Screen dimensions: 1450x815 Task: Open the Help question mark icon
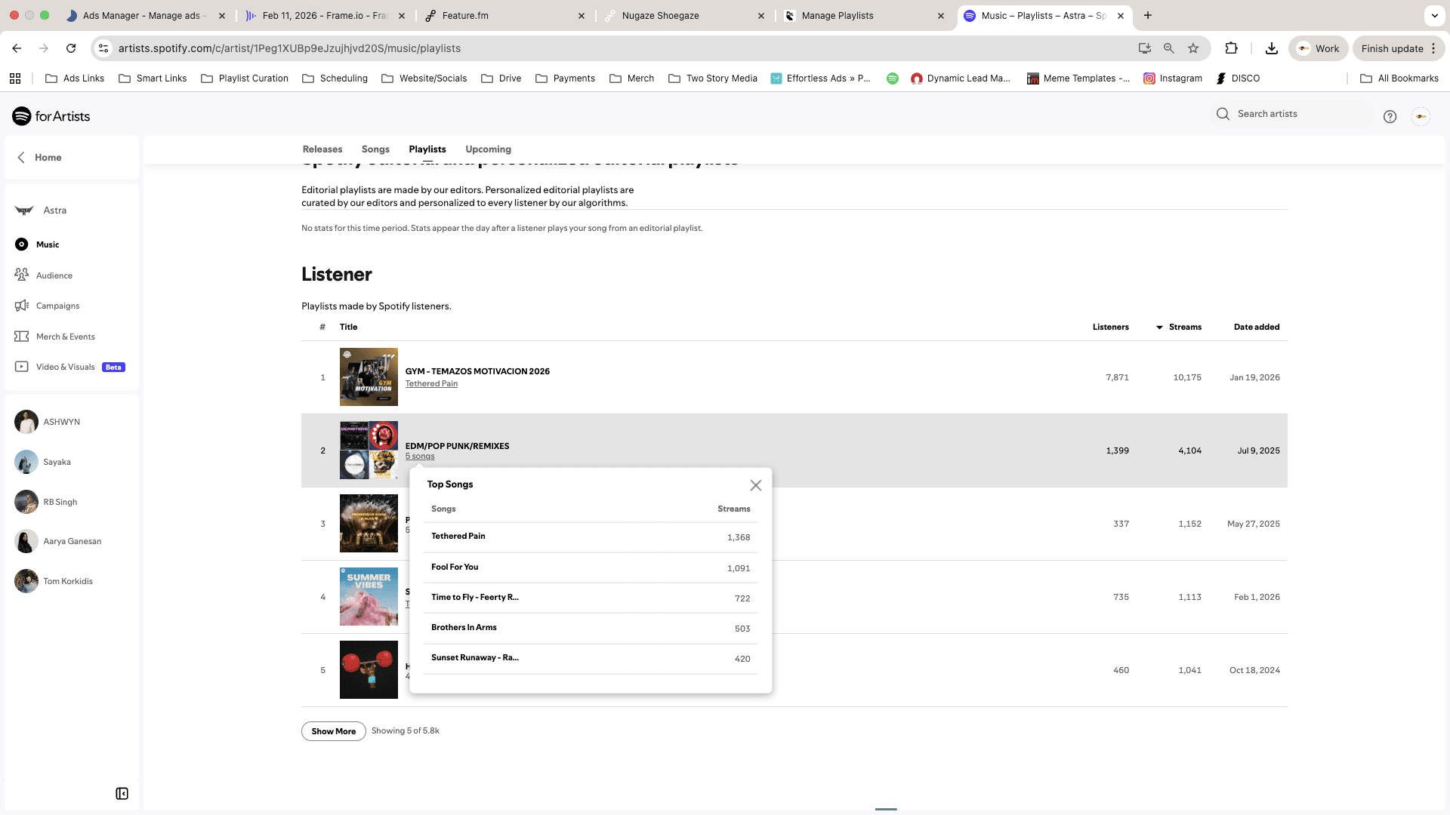1390,116
